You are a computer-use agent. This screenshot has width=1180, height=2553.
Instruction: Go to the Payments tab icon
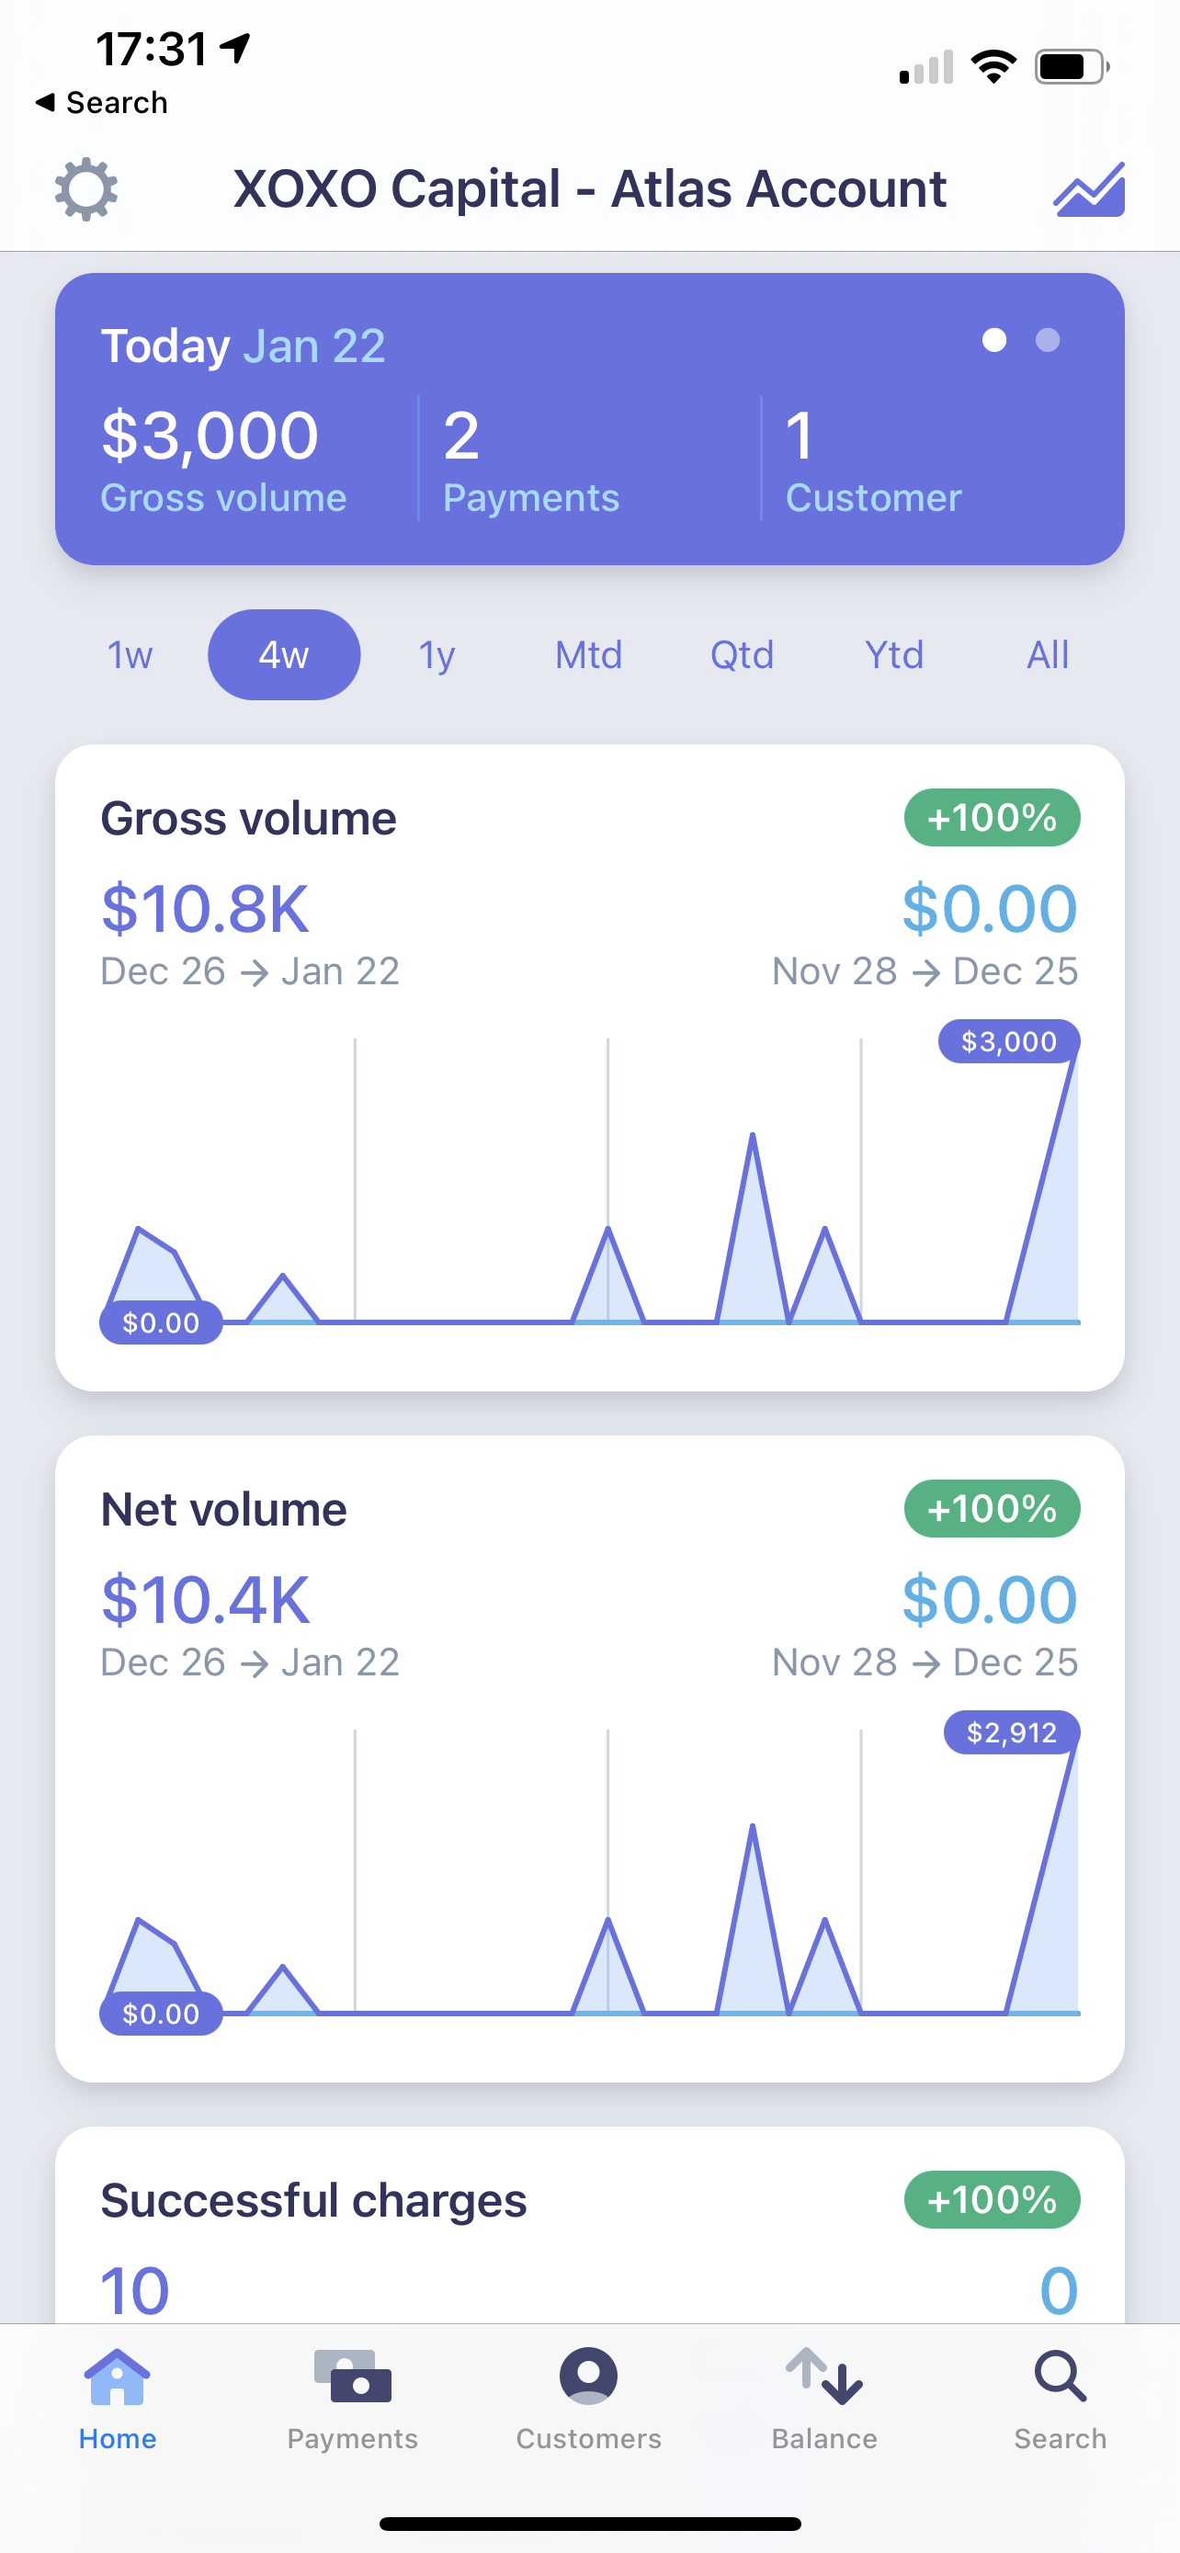(353, 2377)
